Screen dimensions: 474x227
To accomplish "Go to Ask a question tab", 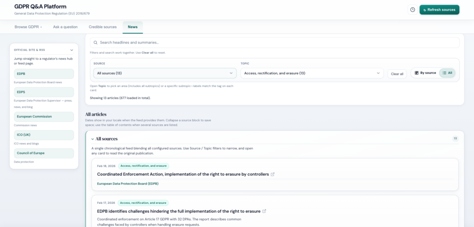I will tap(65, 27).
